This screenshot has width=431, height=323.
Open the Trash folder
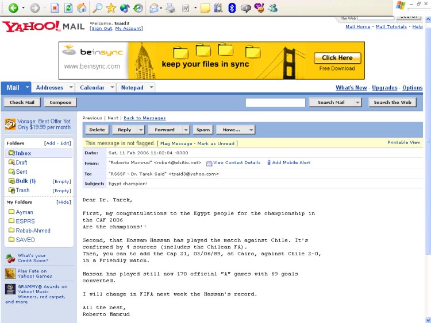(x=22, y=190)
